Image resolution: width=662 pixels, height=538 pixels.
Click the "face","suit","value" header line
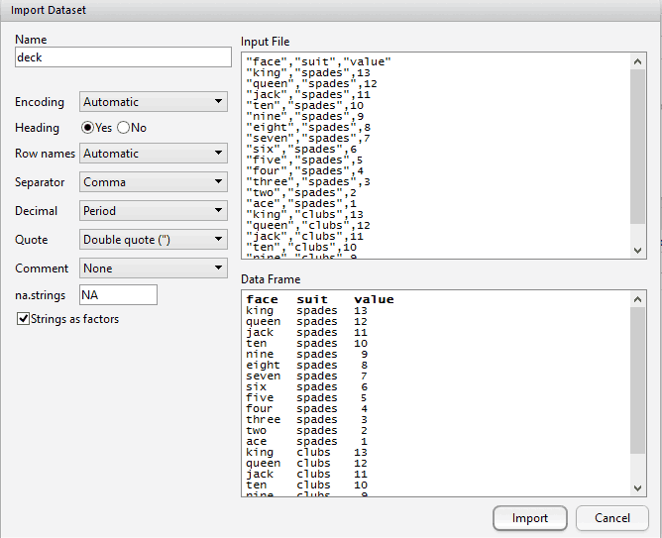[318, 61]
